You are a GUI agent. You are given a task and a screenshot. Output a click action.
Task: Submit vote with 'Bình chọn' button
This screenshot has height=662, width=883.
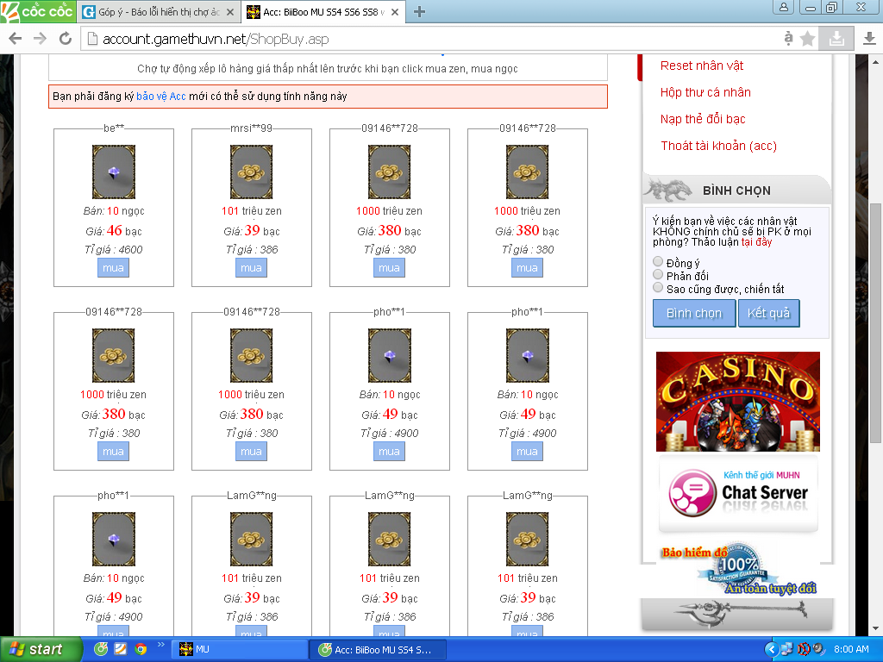point(694,313)
